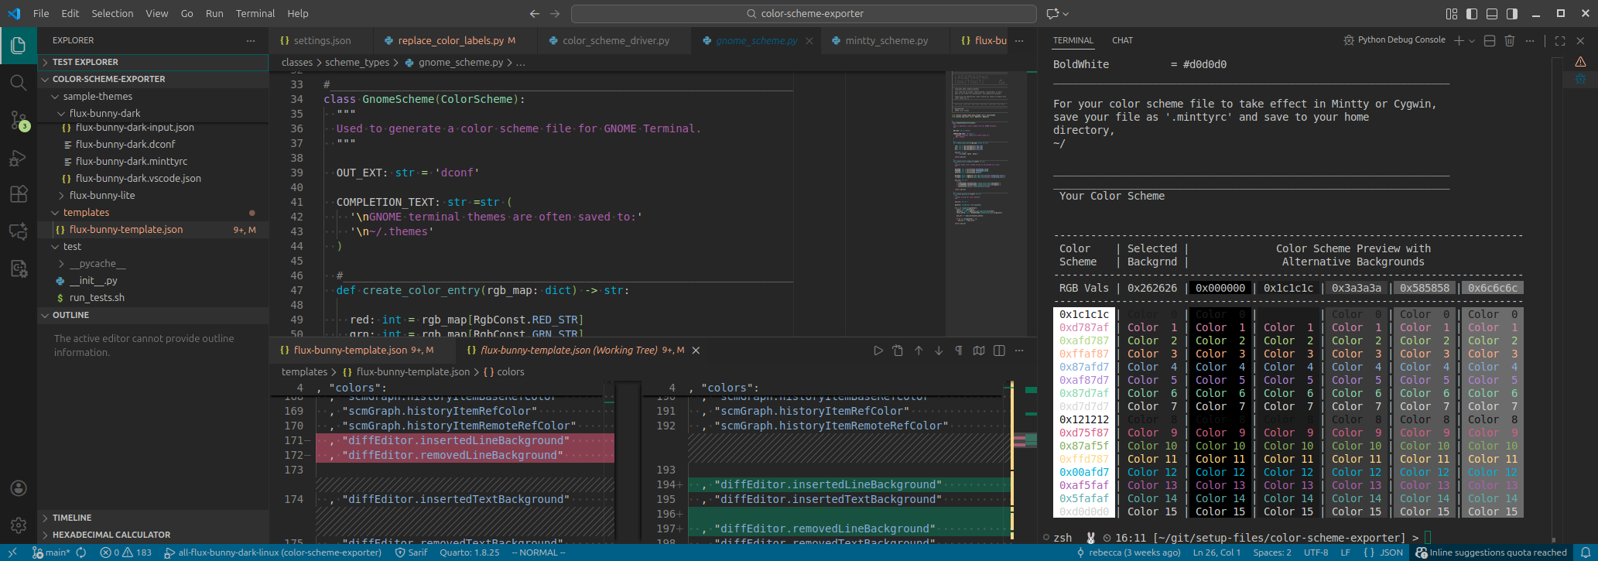1598x561 pixels.
Task: Go to next change in diff editor
Action: tap(939, 351)
